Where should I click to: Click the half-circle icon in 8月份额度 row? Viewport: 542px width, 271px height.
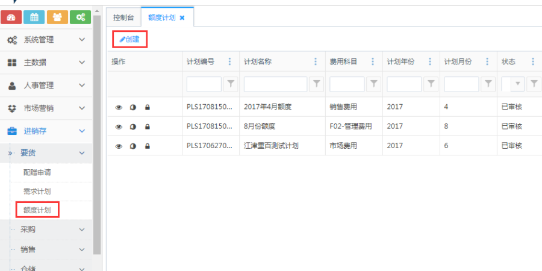pos(133,126)
